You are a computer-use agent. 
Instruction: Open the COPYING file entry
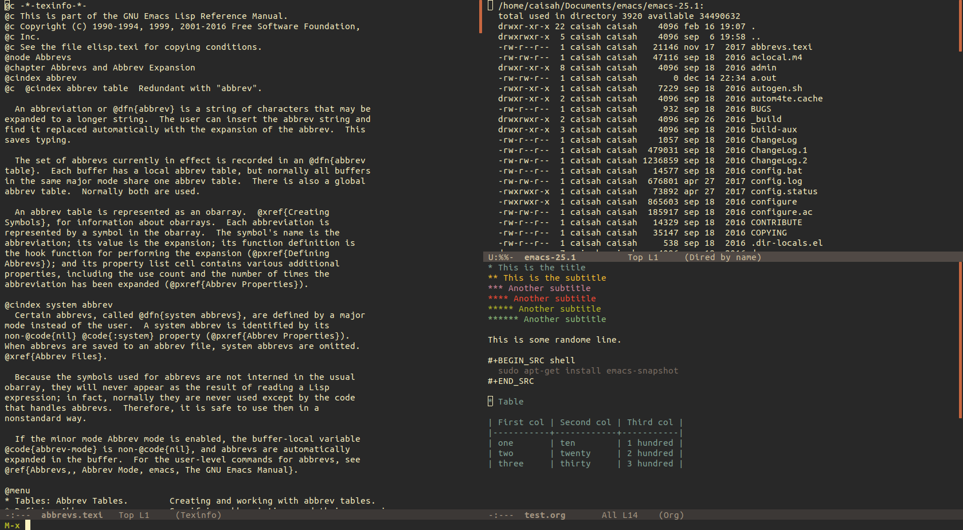pos(769,233)
